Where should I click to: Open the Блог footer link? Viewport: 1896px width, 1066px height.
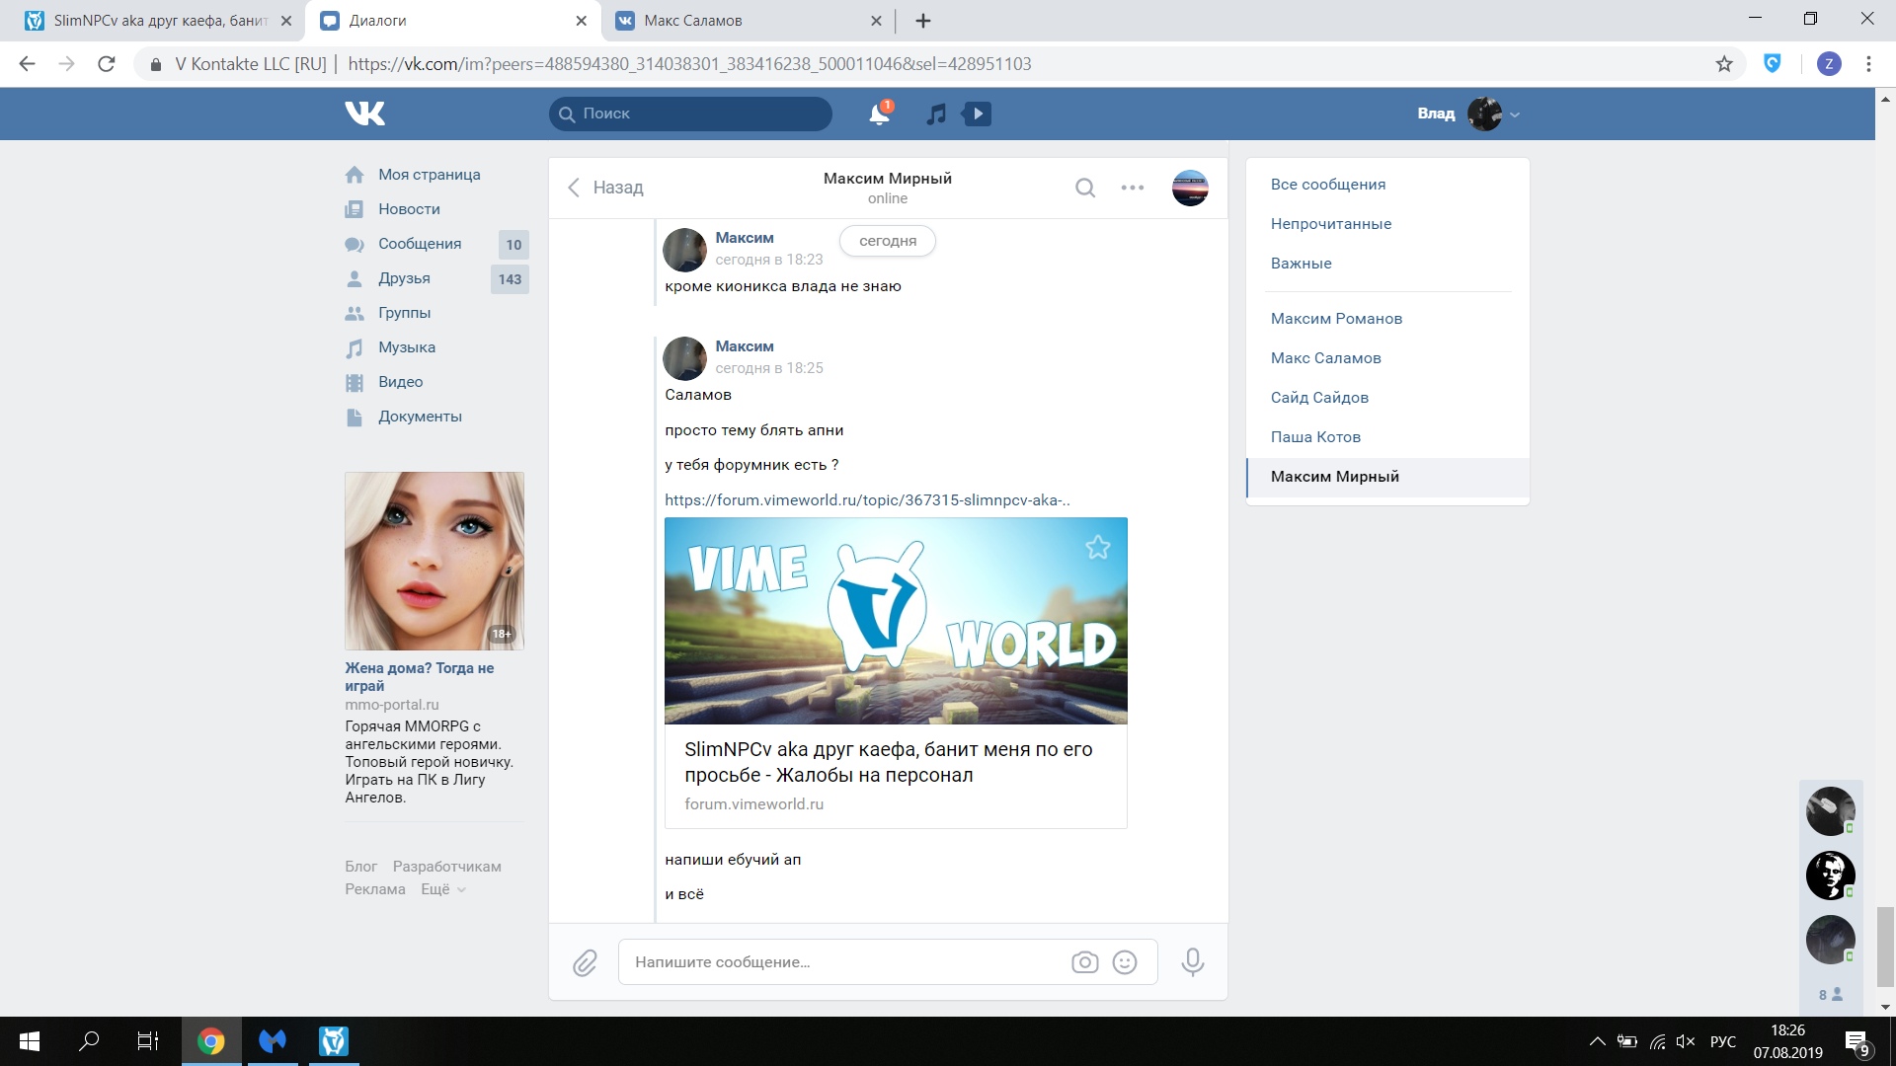(360, 867)
